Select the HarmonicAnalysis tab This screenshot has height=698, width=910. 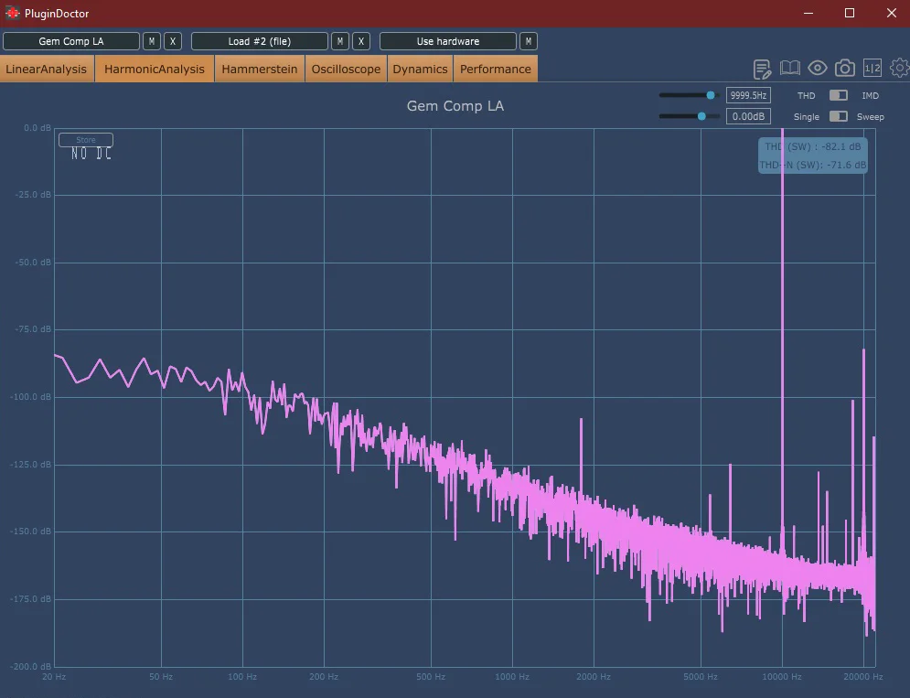[155, 70]
